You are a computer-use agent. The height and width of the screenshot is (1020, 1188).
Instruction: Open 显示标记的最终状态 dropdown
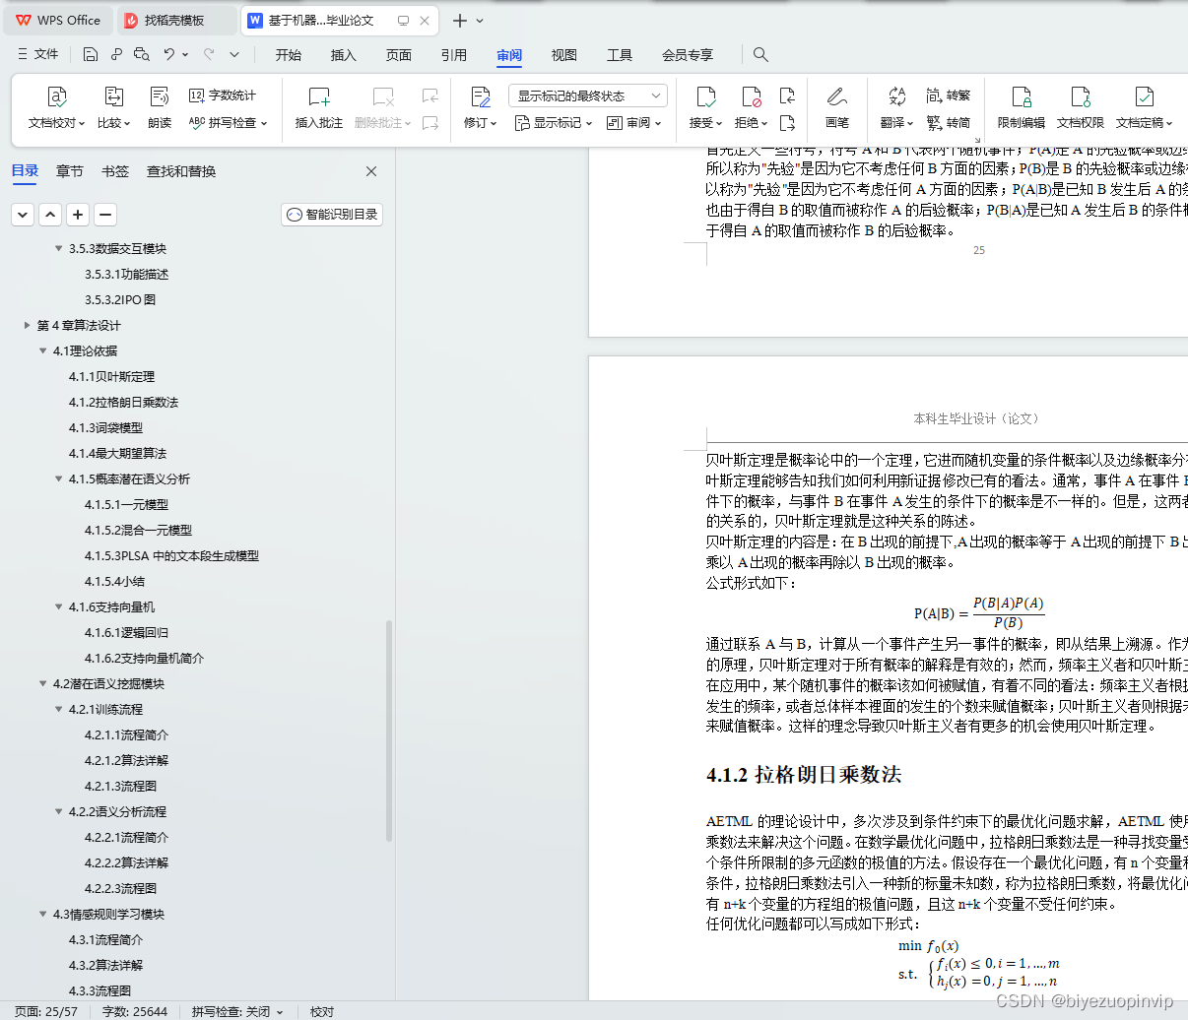click(x=588, y=96)
